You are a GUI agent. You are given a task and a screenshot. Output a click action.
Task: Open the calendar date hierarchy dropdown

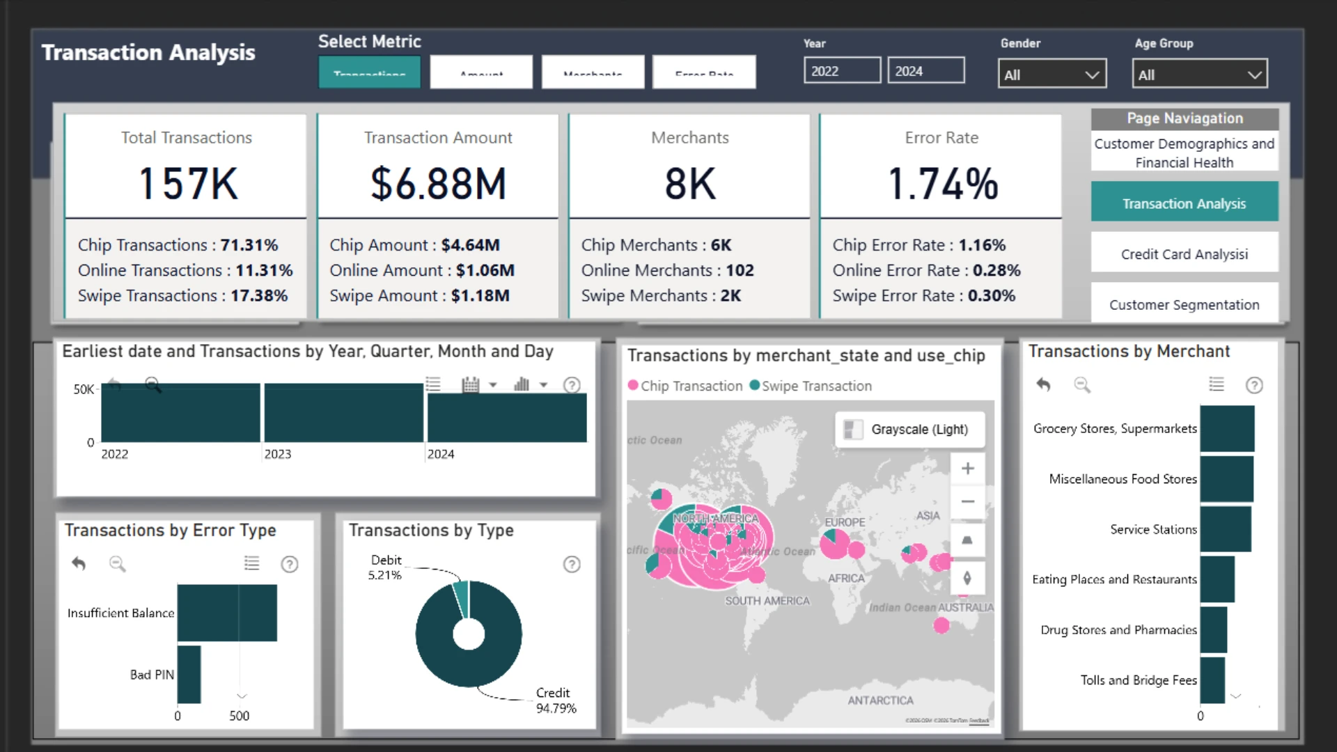(x=493, y=384)
